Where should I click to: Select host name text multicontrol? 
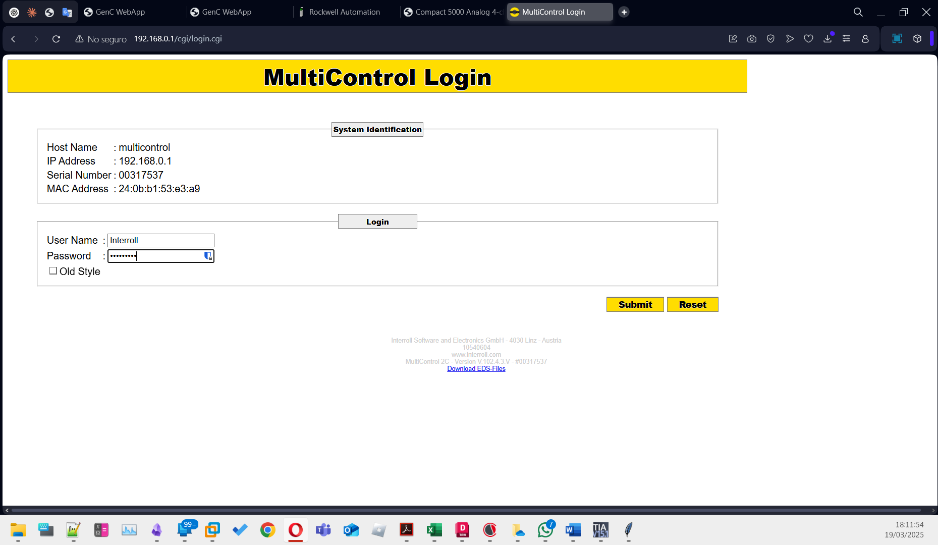click(144, 147)
